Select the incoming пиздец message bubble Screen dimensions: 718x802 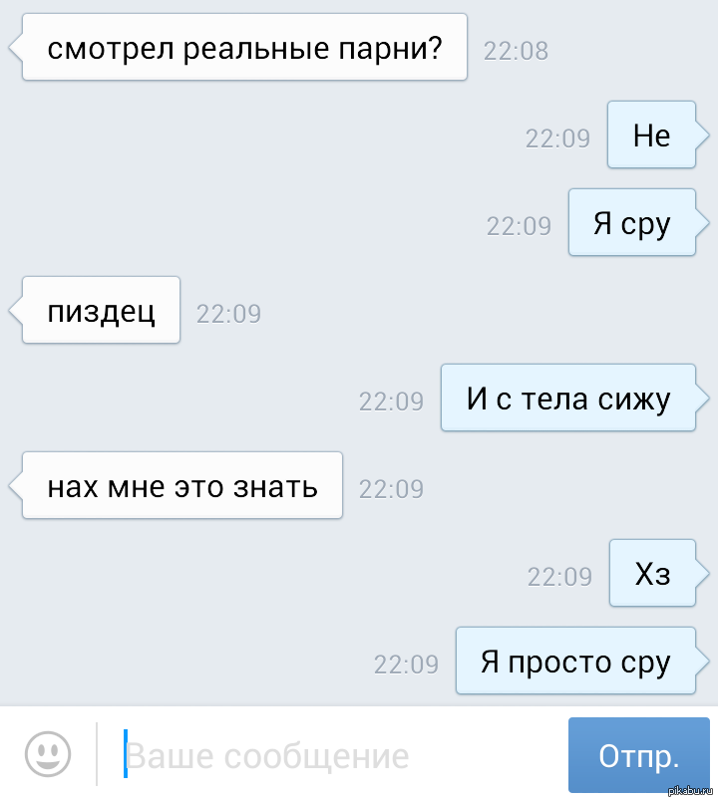tap(101, 310)
